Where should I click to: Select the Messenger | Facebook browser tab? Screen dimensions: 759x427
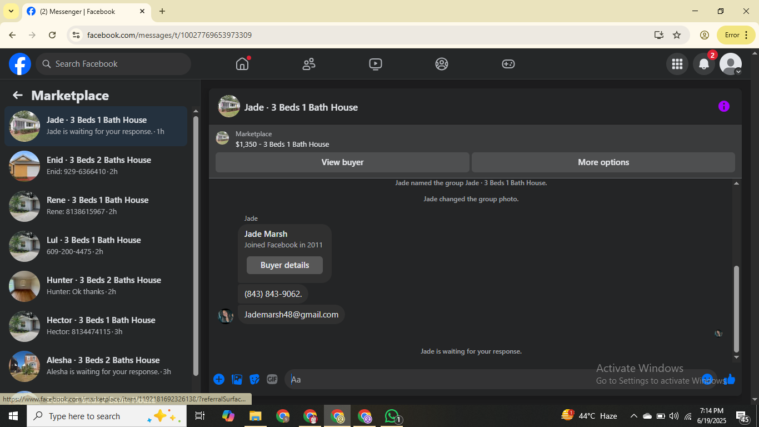click(86, 11)
